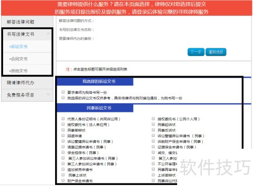Image resolution: width=253 pixels, height=186 pixels.
Task: Tick the 回避申请 checkbox
Action: pyautogui.click(x=63, y=136)
